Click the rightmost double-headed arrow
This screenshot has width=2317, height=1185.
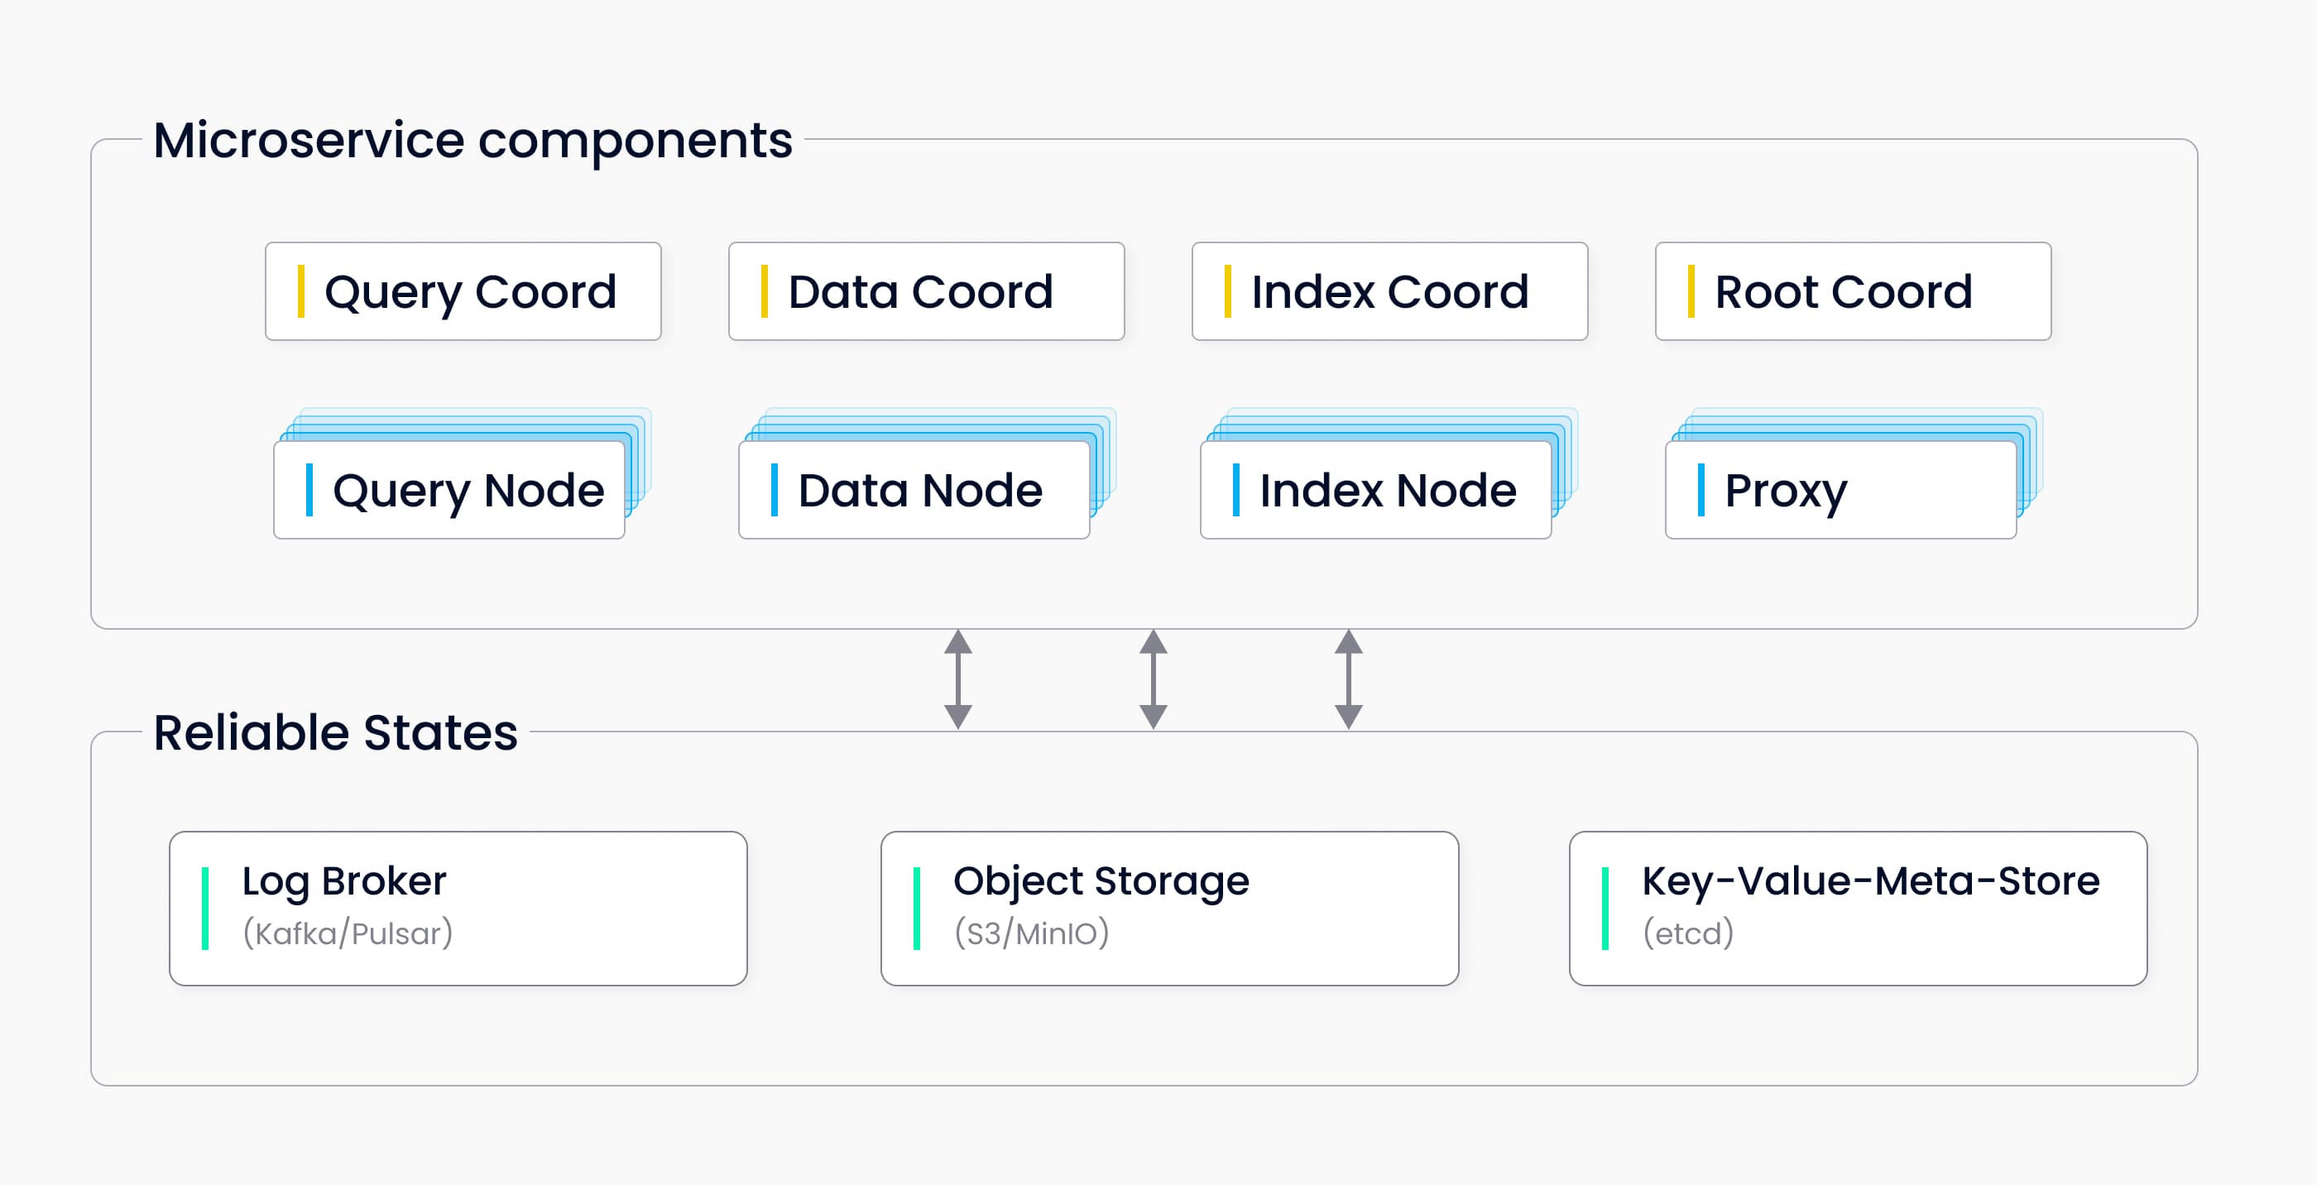(1348, 679)
